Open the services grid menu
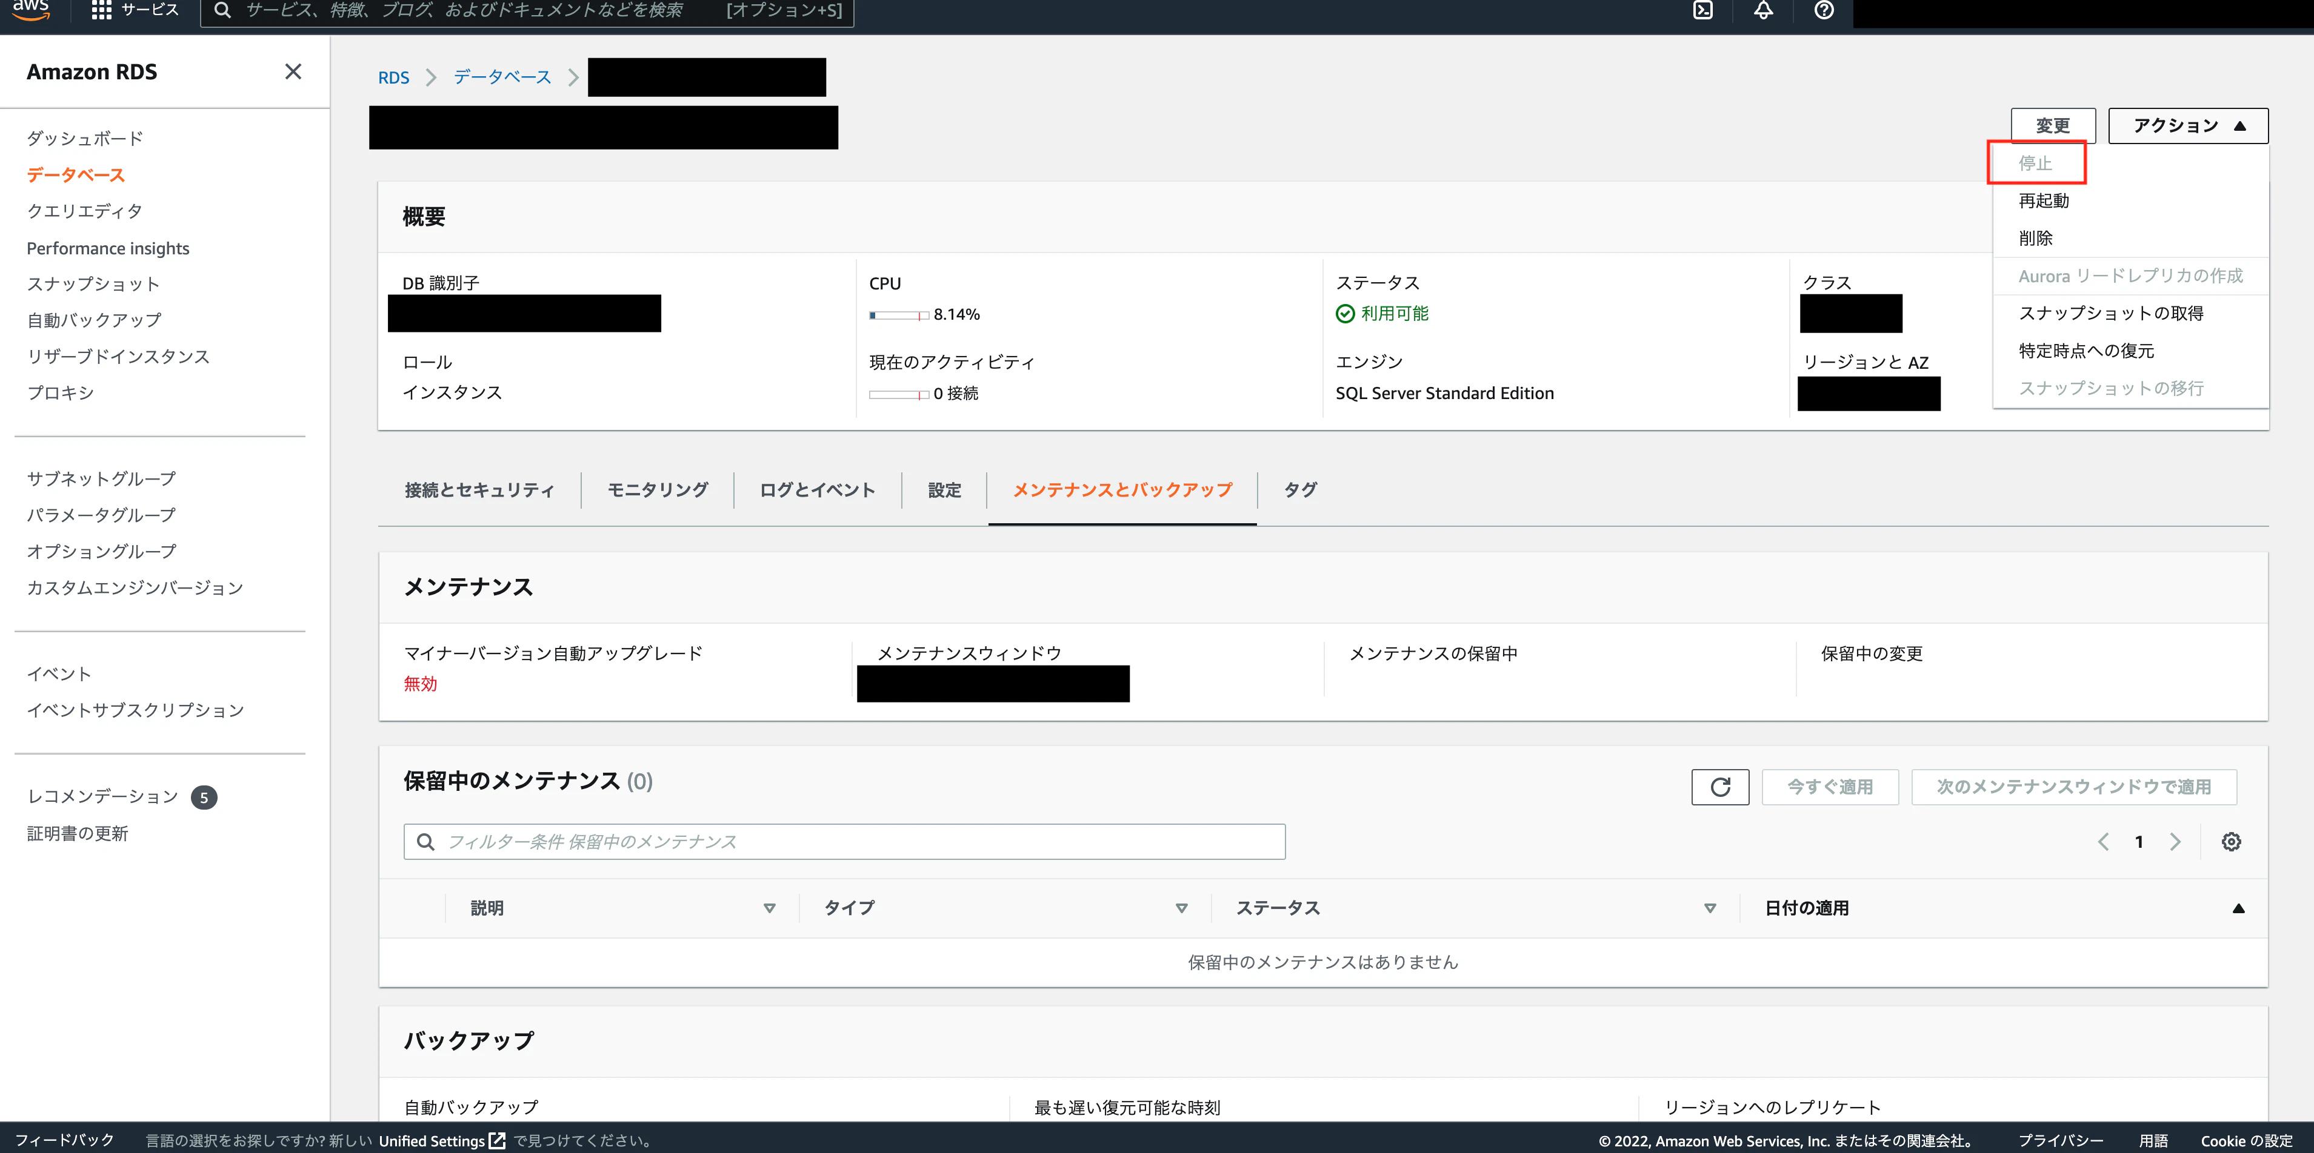The image size is (2314, 1153). (101, 10)
